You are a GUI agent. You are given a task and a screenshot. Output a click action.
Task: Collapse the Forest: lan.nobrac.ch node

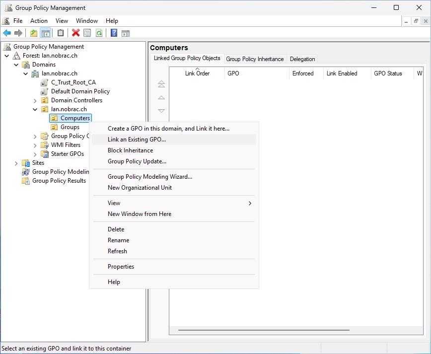[x=7, y=56]
